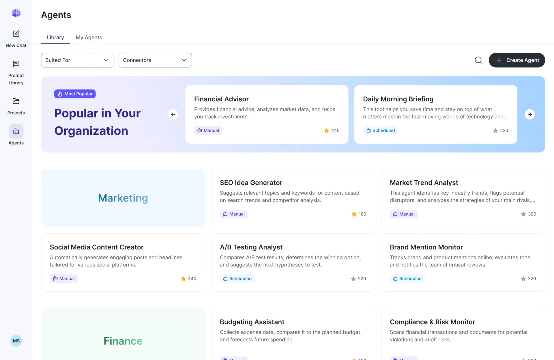Expand the Connectors dropdown
Viewport: 554px width, 360px height.
click(155, 60)
